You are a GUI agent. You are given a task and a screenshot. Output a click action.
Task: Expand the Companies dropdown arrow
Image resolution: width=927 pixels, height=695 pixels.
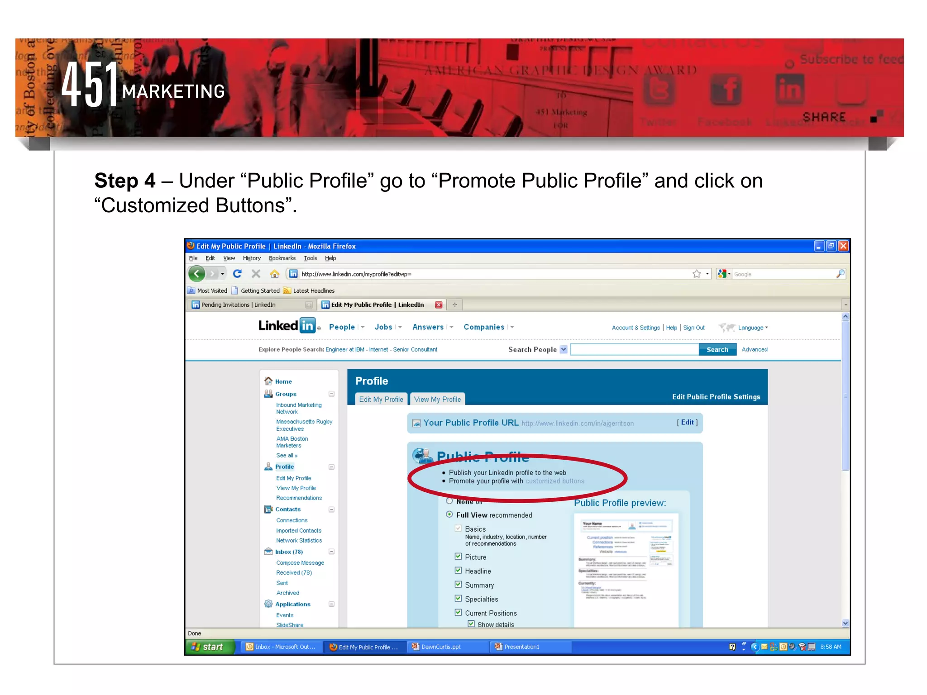[512, 327]
